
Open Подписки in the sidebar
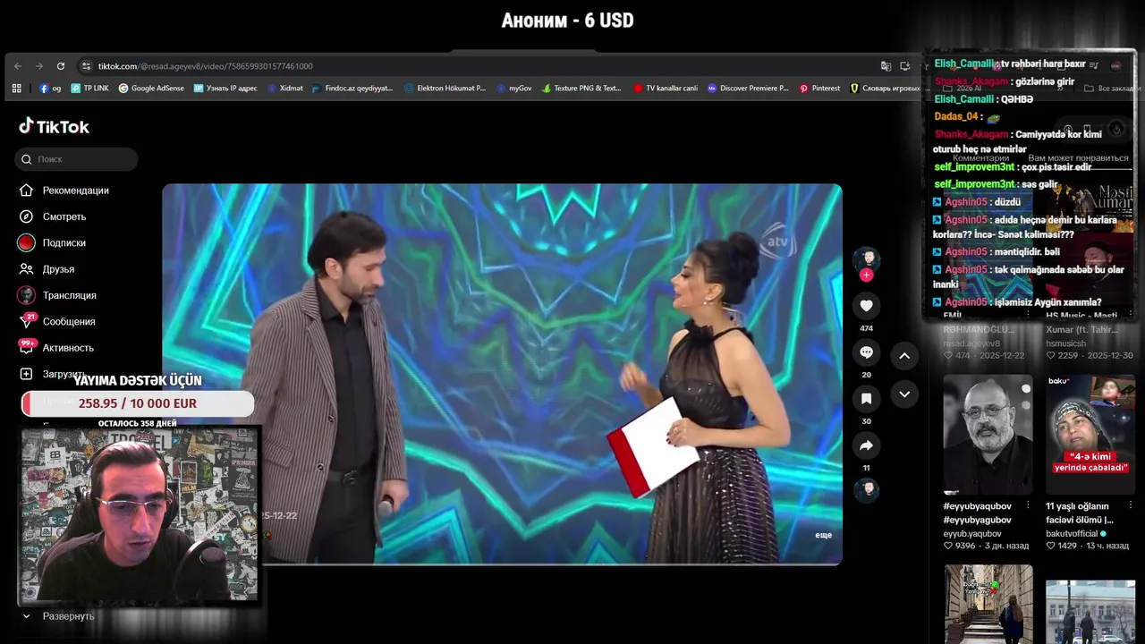pos(53,242)
